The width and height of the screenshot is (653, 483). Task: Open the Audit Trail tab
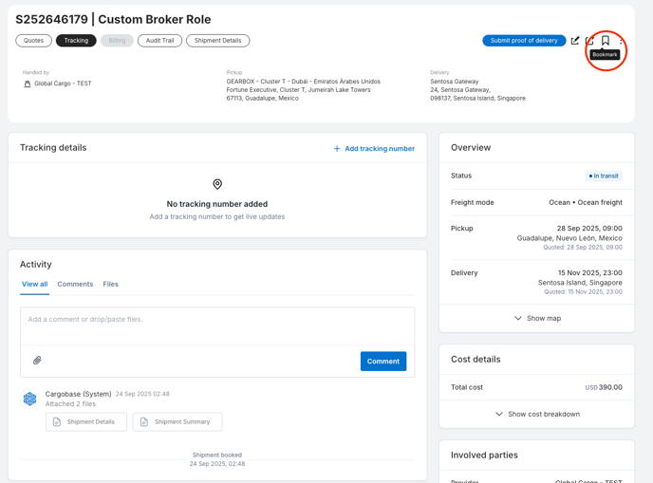pos(159,41)
